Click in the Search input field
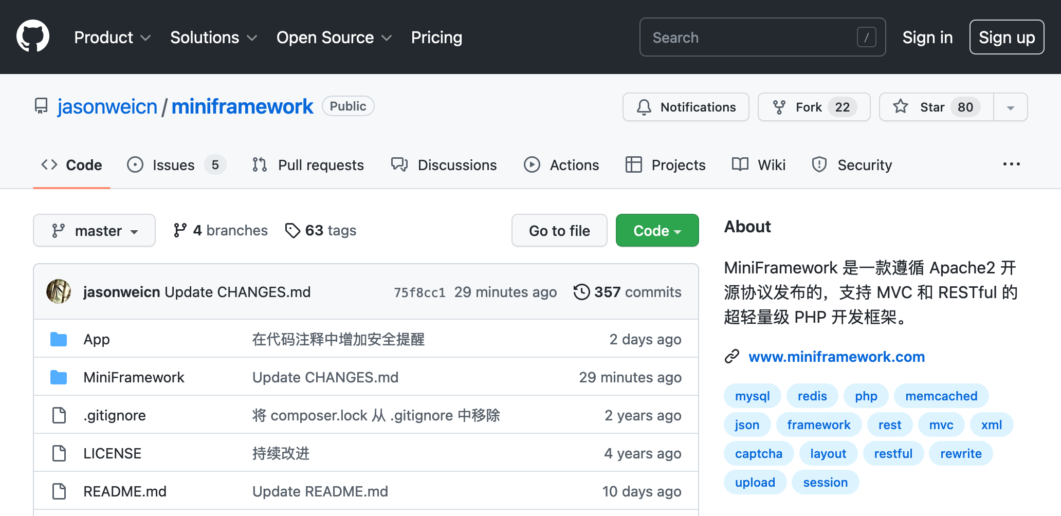 pyautogui.click(x=762, y=37)
